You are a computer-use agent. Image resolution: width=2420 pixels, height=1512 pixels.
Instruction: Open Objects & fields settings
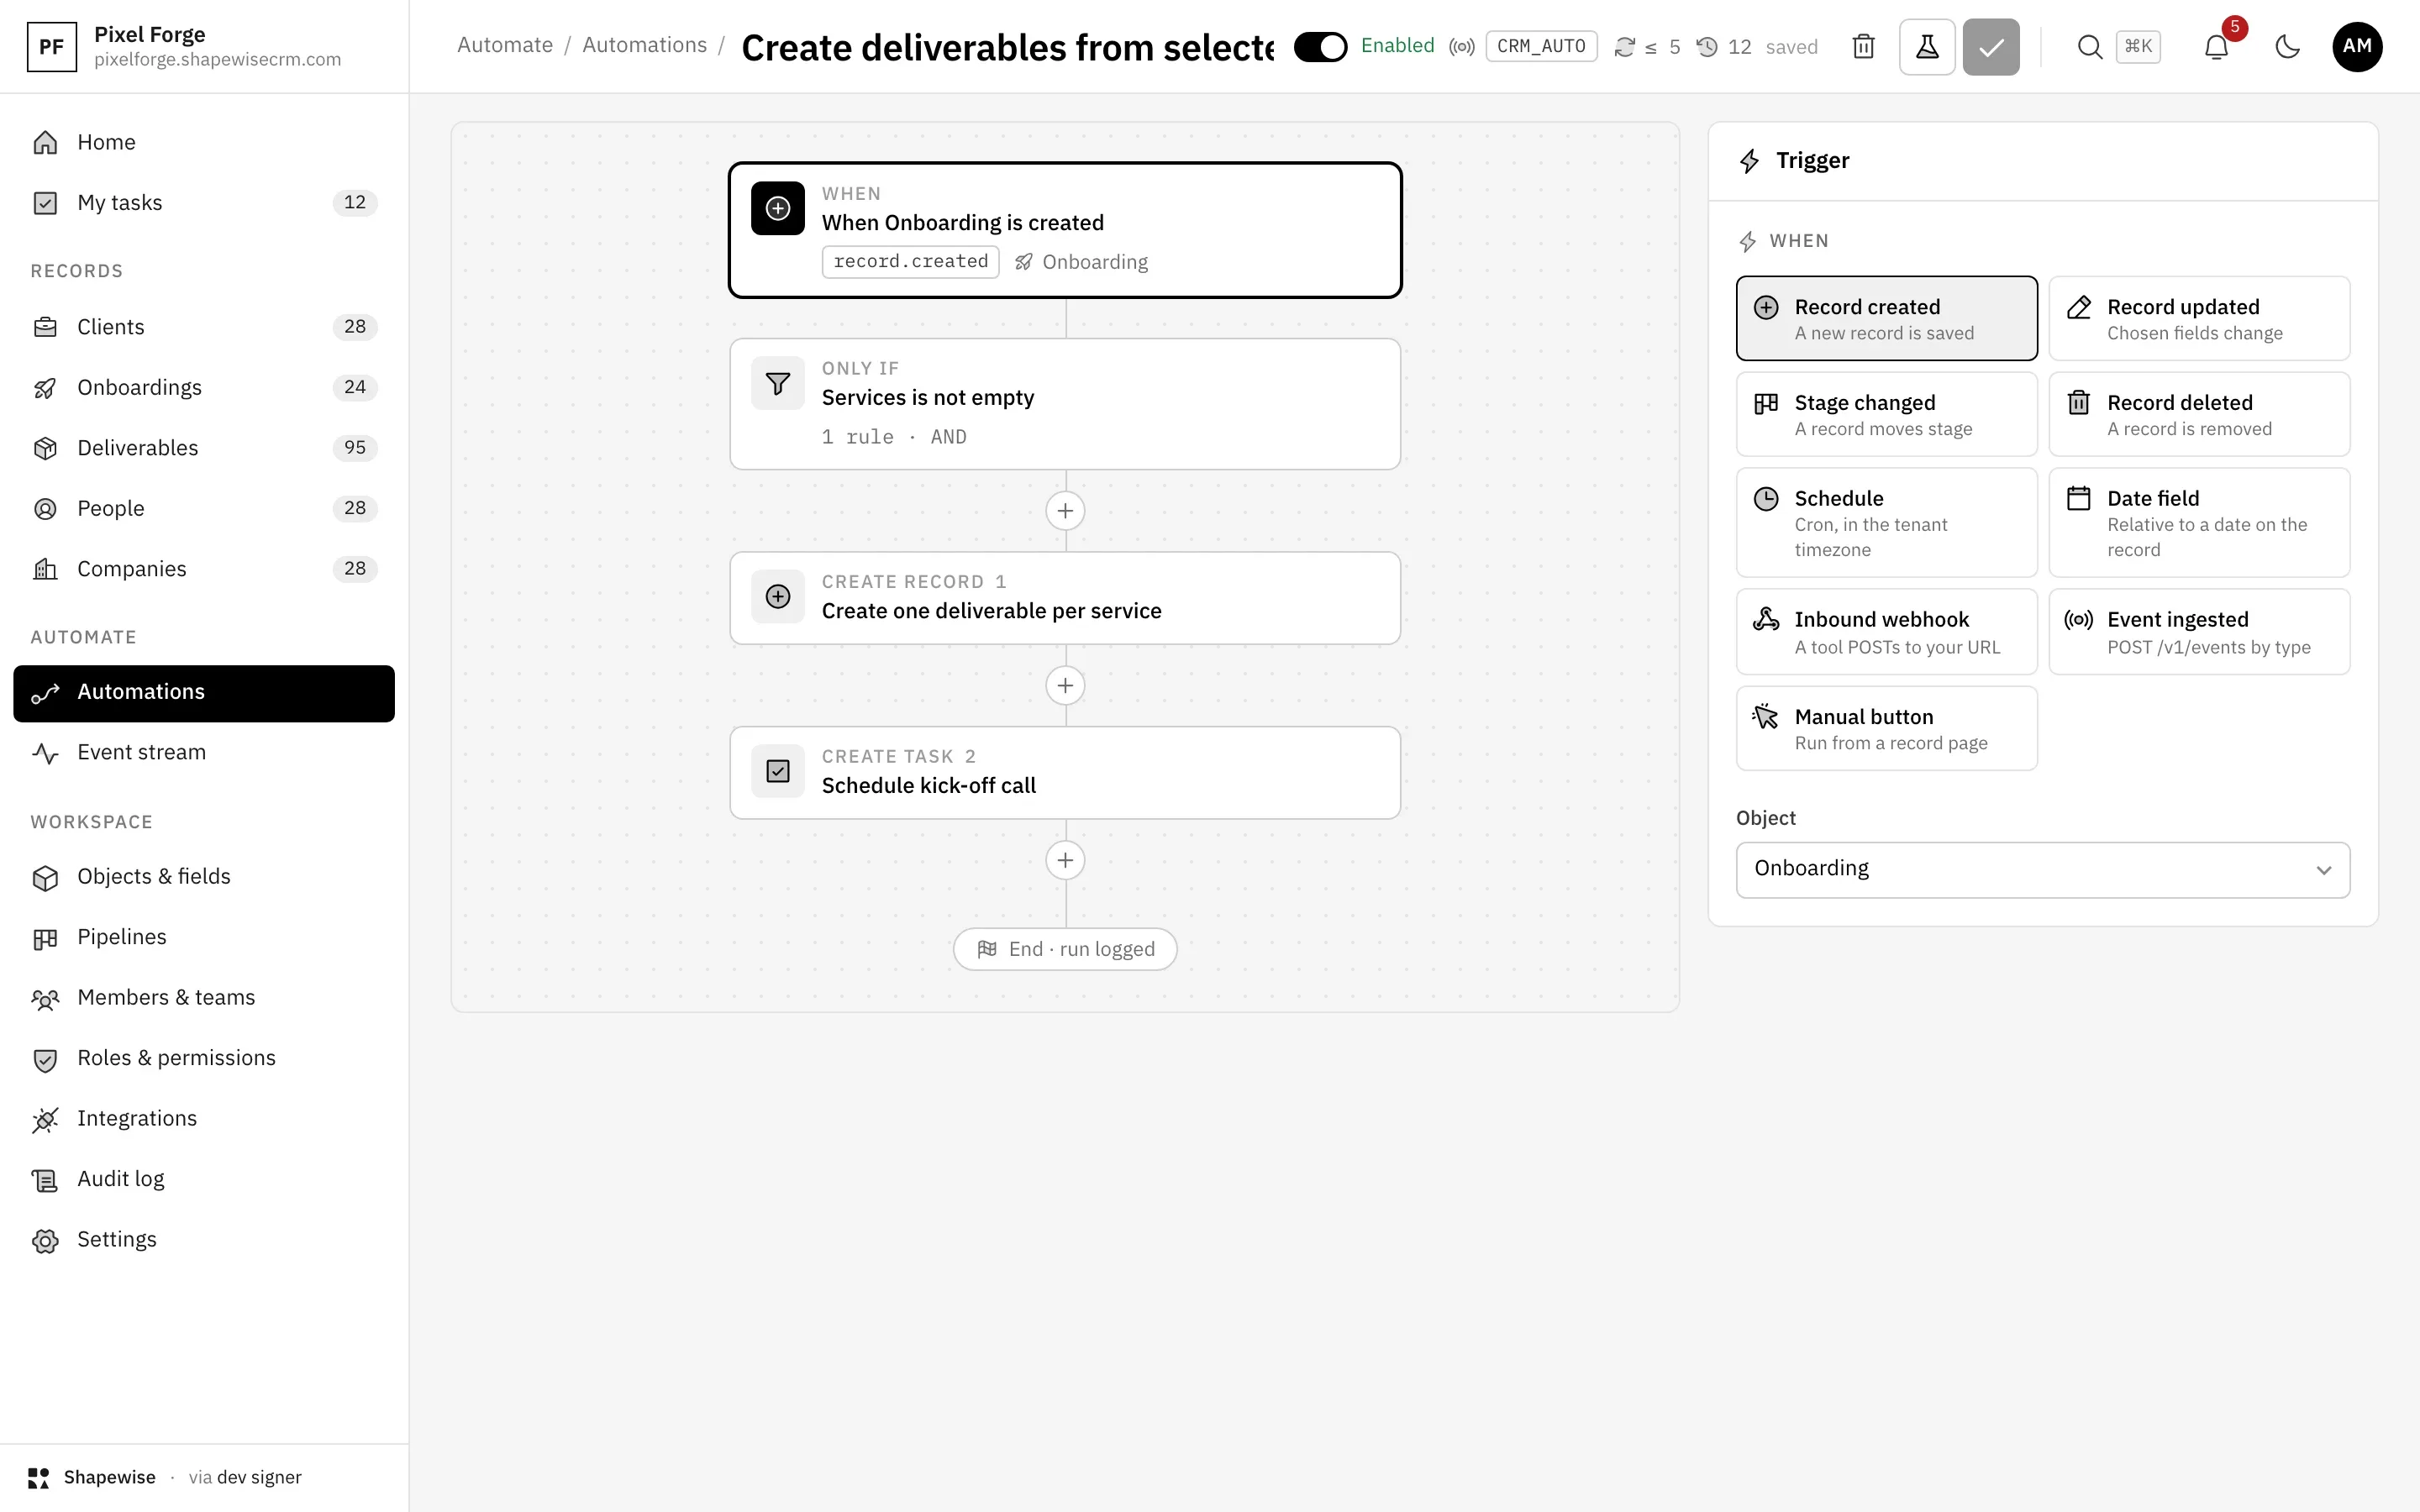click(x=204, y=877)
